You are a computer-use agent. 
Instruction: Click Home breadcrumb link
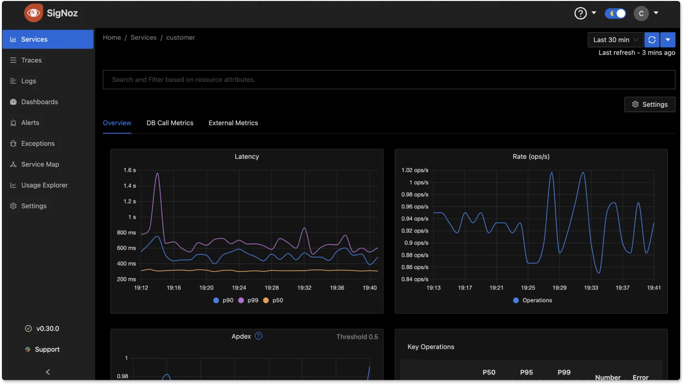click(x=112, y=38)
